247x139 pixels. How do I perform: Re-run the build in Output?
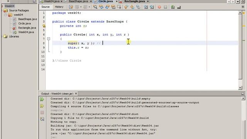(42, 99)
